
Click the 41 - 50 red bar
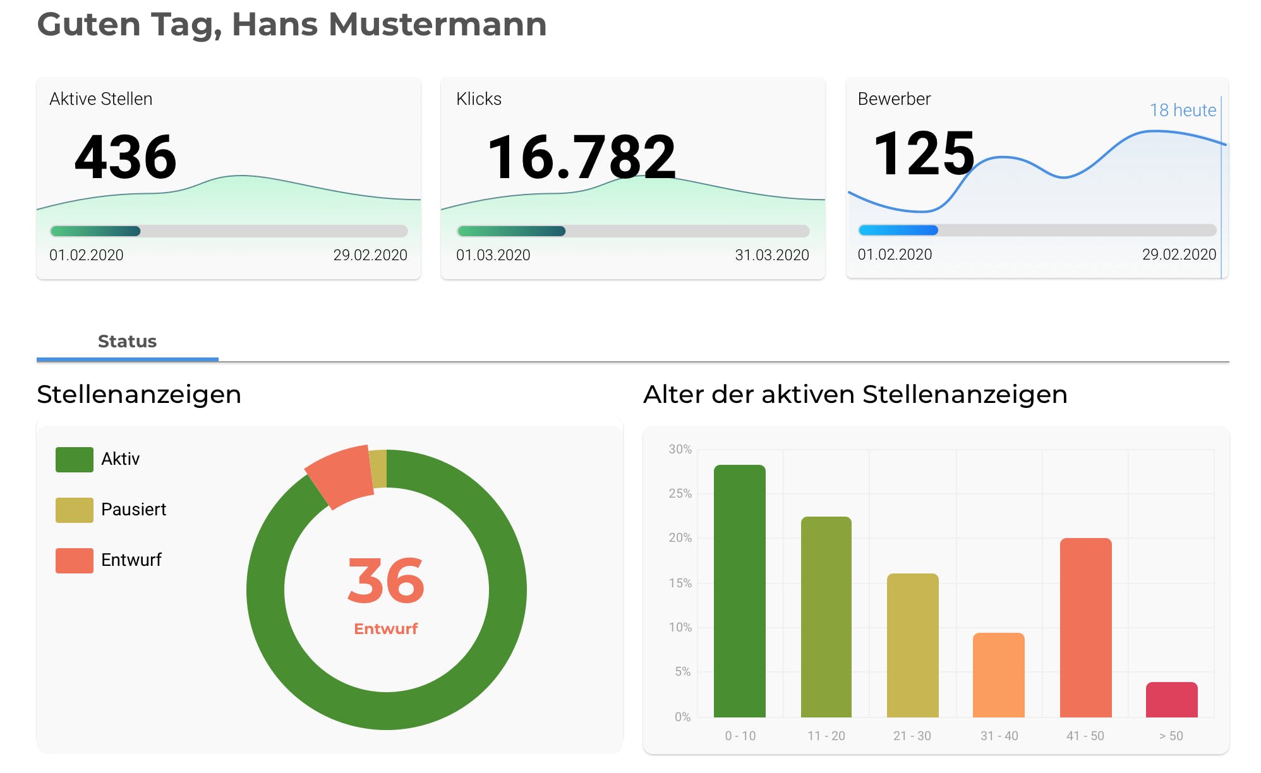point(1085,627)
